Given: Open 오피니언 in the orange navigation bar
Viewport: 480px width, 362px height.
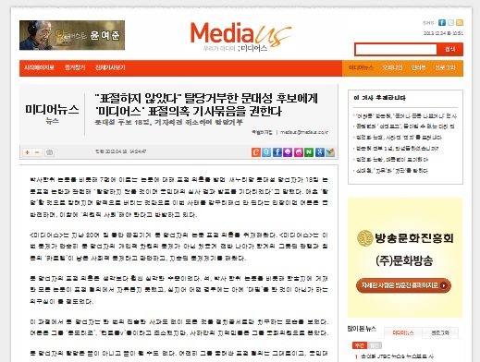Looking at the screenshot, I should coord(392,67).
